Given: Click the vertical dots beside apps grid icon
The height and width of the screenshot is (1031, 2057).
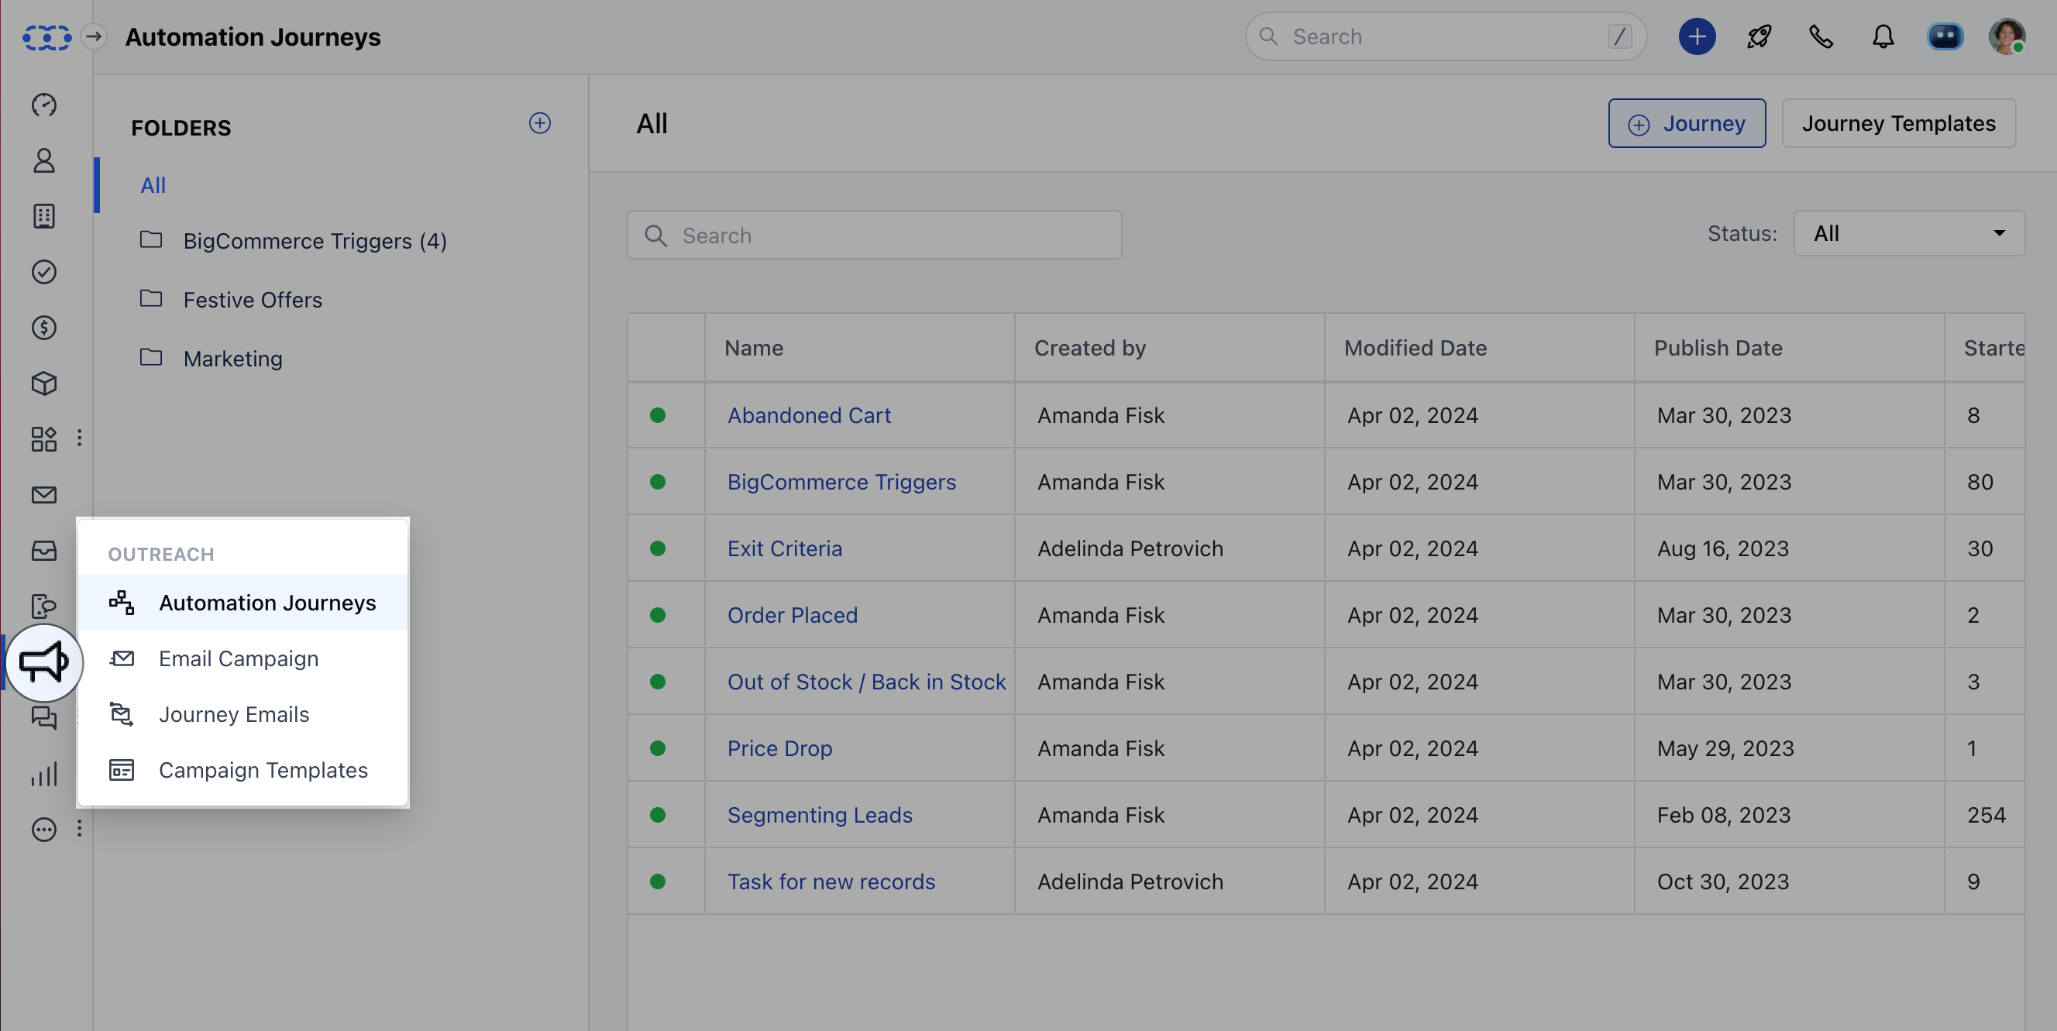Looking at the screenshot, I should coord(79,438).
